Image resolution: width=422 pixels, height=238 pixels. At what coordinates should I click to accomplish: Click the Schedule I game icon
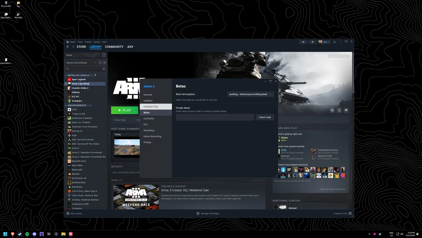point(69,101)
